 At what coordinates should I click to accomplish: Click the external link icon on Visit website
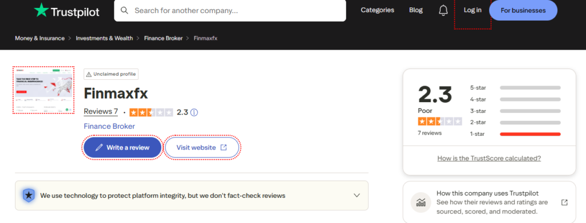click(x=224, y=147)
